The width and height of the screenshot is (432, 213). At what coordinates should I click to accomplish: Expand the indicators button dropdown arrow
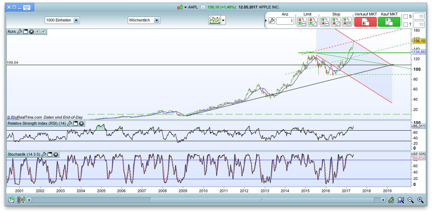tap(223, 20)
